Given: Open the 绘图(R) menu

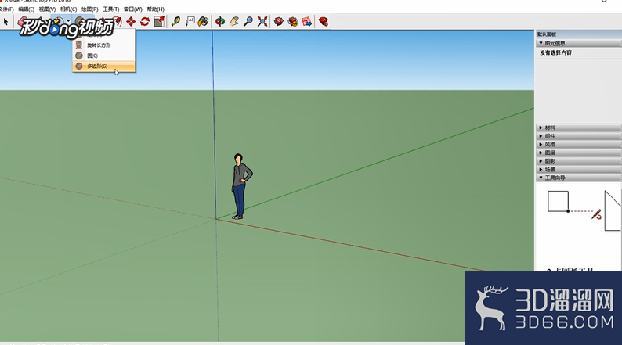Looking at the screenshot, I should 89,9.
